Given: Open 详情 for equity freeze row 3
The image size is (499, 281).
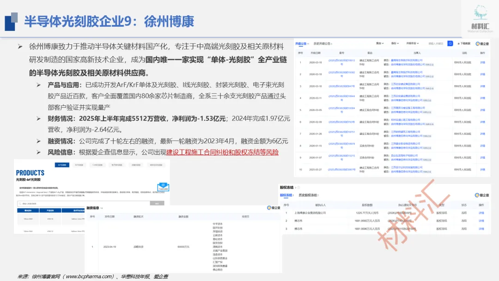Looking at the screenshot, I should coord(481,229).
